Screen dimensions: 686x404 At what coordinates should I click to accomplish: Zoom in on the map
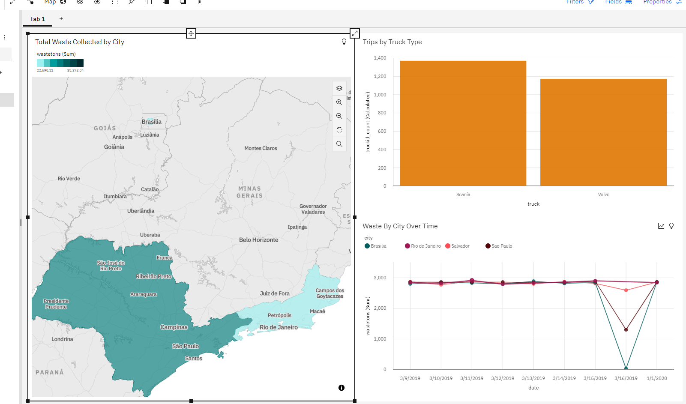click(339, 102)
